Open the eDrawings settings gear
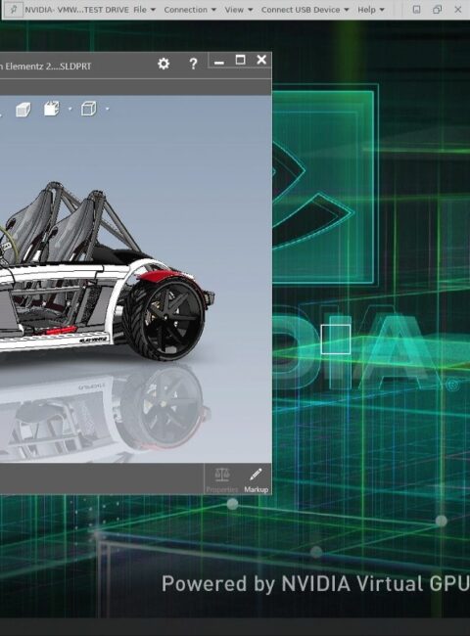This screenshot has height=636, width=470. 164,64
